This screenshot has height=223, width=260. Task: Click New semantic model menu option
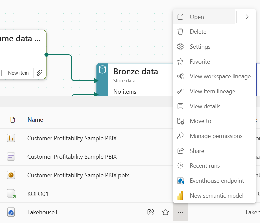pos(217,196)
